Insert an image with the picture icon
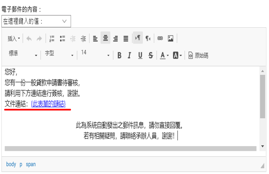Image resolution: width=269 pixels, height=174 pixels. tap(170, 39)
